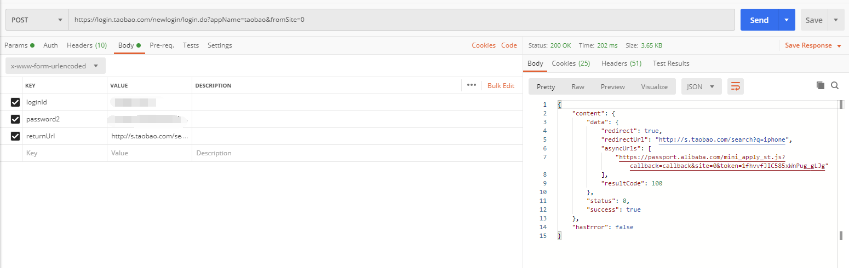Click the "resultCode": 100 line
The image size is (849, 268).
632,183
